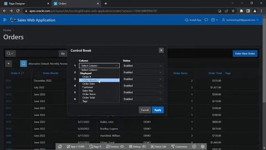Open row 4 Status dropdown
The width and height of the screenshot is (266, 150).
(x=143, y=85)
